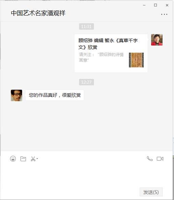174x200 pixels.
Task: Select the message 您的作品真好，很爱欣赏
Action: click(x=55, y=95)
